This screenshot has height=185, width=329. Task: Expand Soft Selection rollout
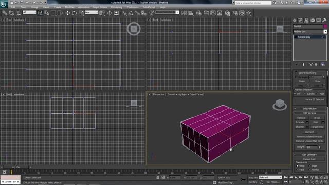(x=309, y=108)
